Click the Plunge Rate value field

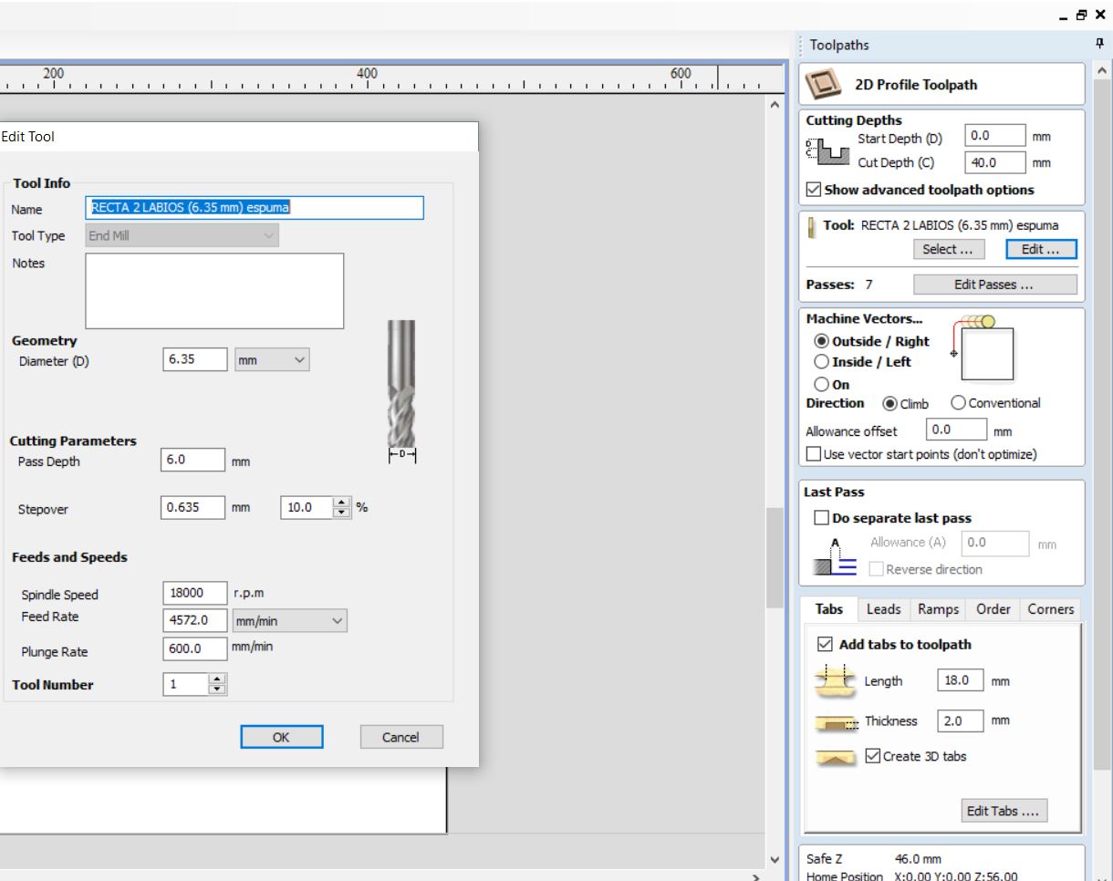(194, 649)
